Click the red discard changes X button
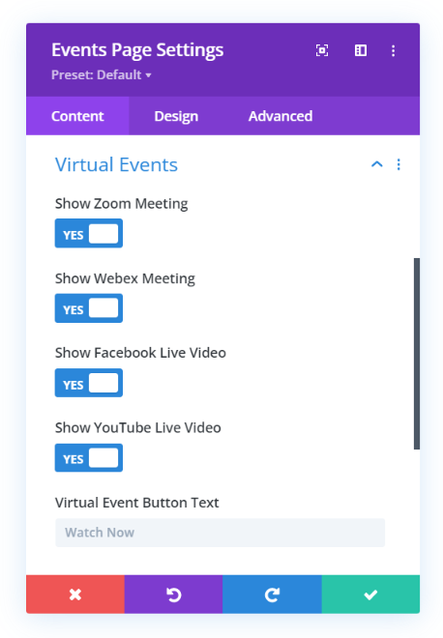The image size is (443, 638). pos(75,594)
